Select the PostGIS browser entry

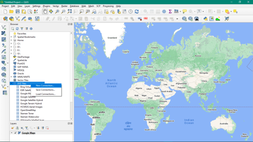[x=21, y=64]
